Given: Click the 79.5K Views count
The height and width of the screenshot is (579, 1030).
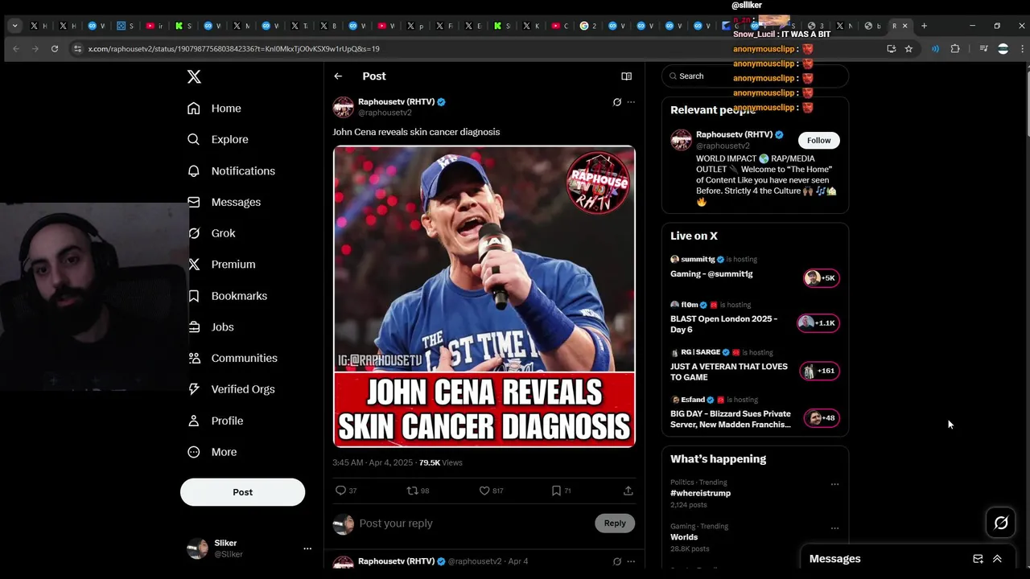Looking at the screenshot, I should 441,463.
